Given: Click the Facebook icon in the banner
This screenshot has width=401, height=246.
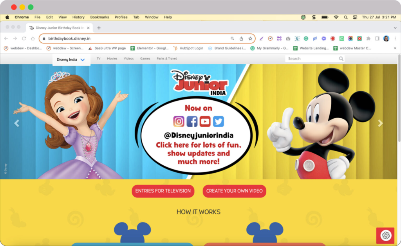Looking at the screenshot, I should point(192,121).
